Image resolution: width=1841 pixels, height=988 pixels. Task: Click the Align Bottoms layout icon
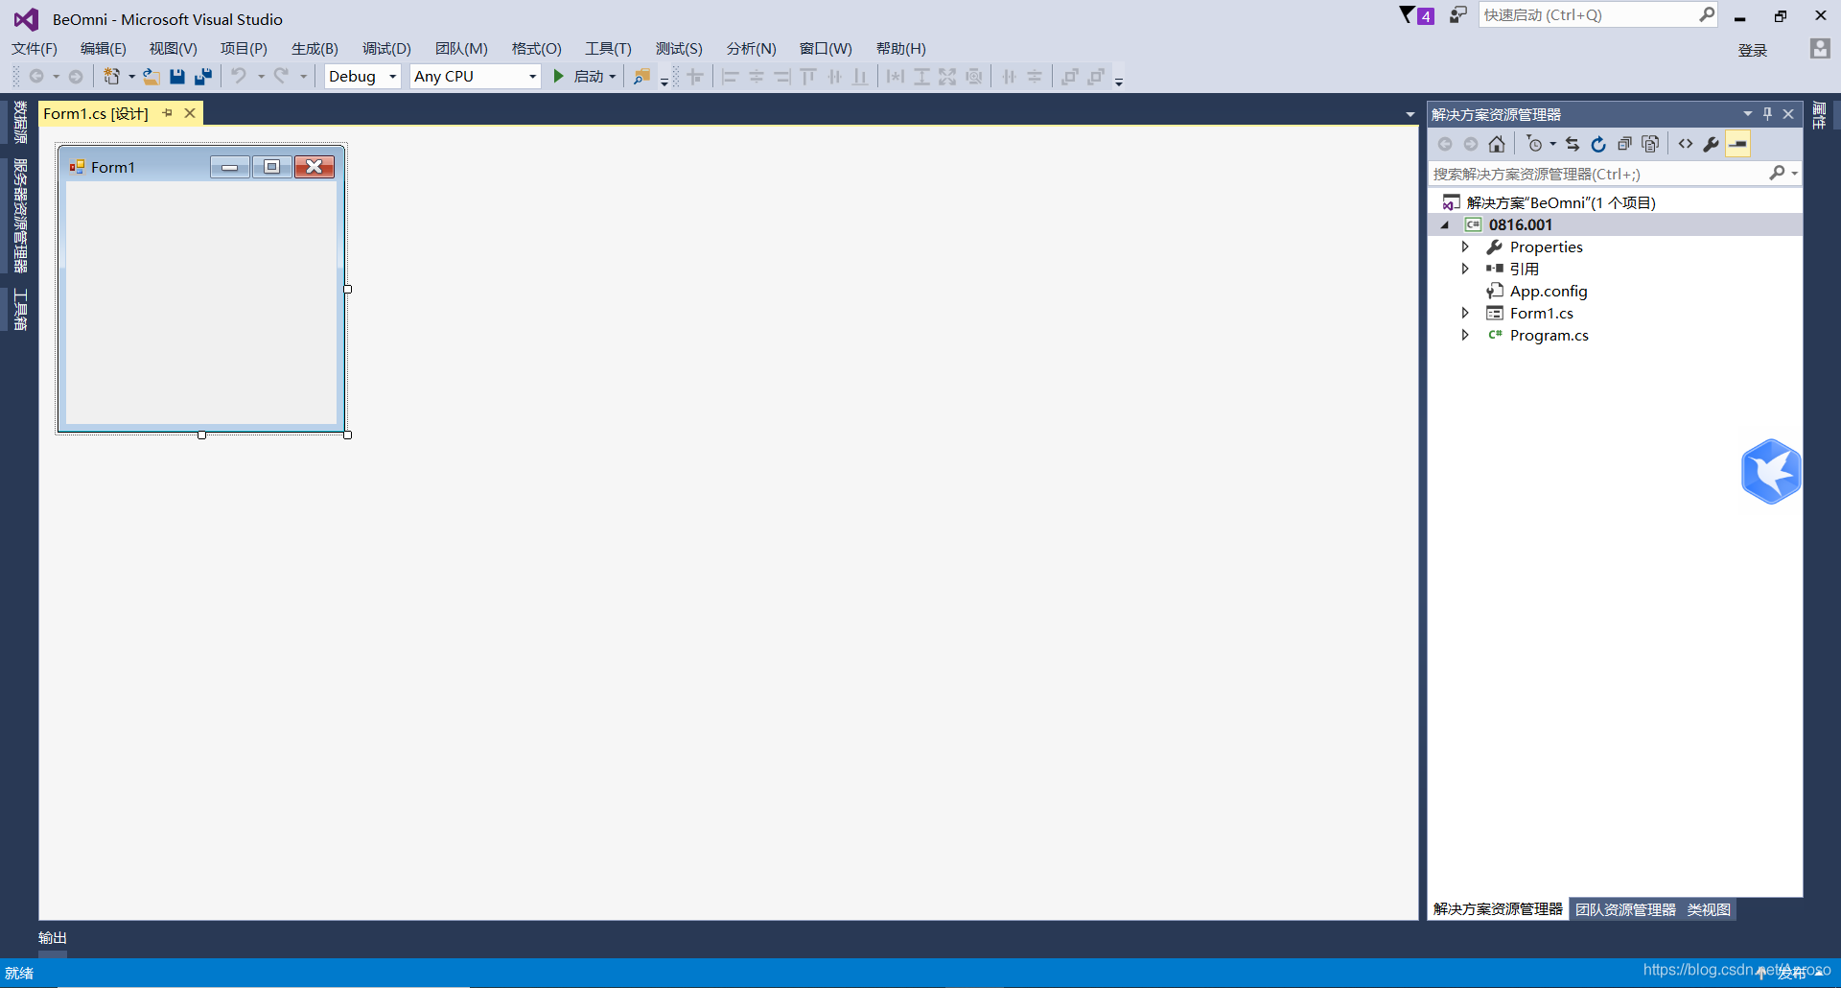(860, 77)
